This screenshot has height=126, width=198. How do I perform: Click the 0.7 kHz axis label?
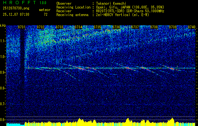click(3, 104)
